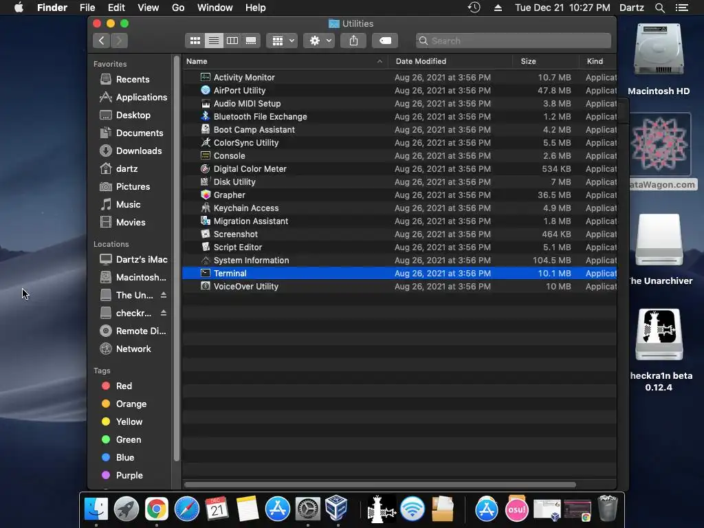Select AirPort Utility in the list
Viewport: 704px width, 528px height.
coord(399,90)
